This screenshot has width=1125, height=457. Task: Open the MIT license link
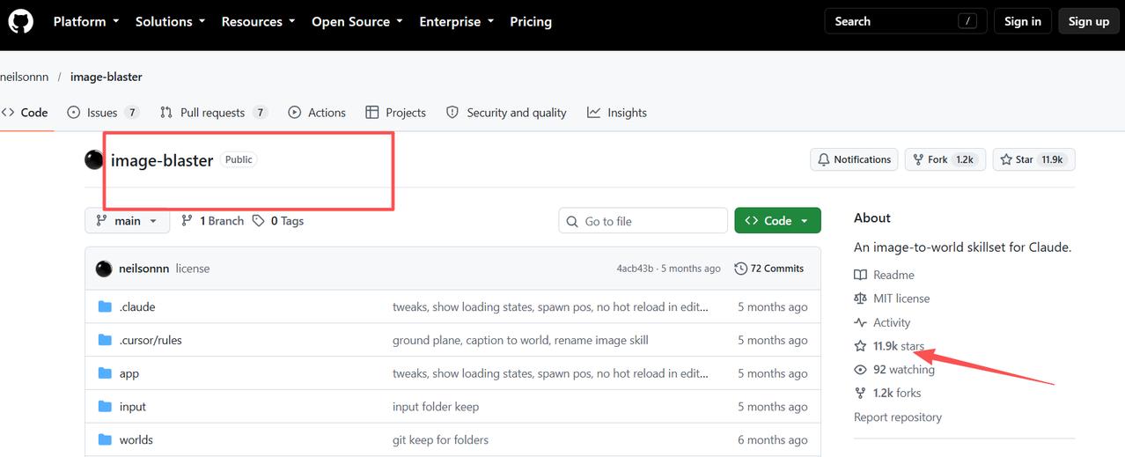pyautogui.click(x=892, y=299)
